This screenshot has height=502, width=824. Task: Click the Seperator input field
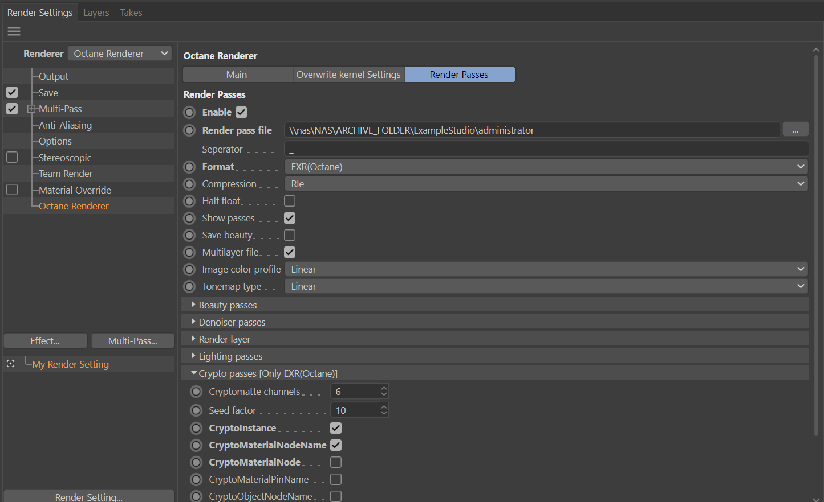click(x=546, y=149)
